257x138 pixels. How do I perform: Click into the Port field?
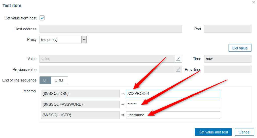228,29
